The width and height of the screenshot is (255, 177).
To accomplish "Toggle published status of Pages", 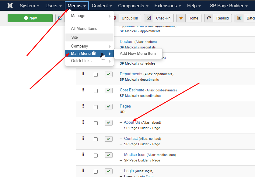I will tap(108, 107).
